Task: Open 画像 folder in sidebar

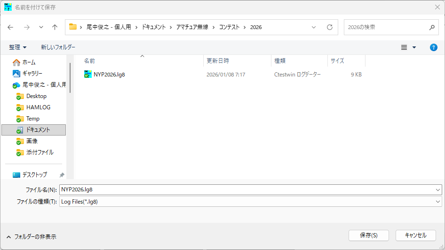Action: coord(32,141)
